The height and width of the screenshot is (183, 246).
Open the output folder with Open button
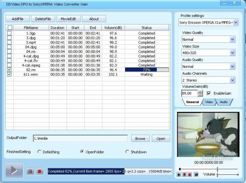click(x=161, y=139)
